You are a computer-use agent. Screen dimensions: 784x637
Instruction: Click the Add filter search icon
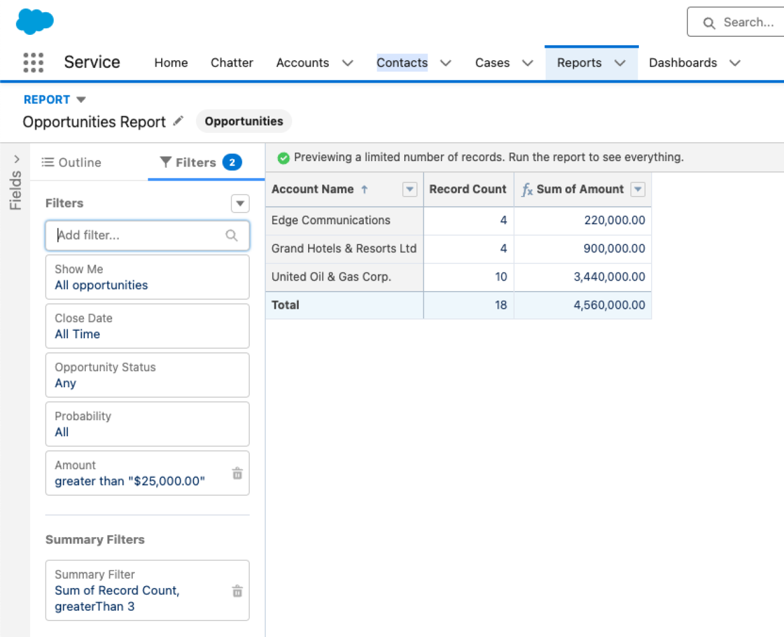[232, 235]
